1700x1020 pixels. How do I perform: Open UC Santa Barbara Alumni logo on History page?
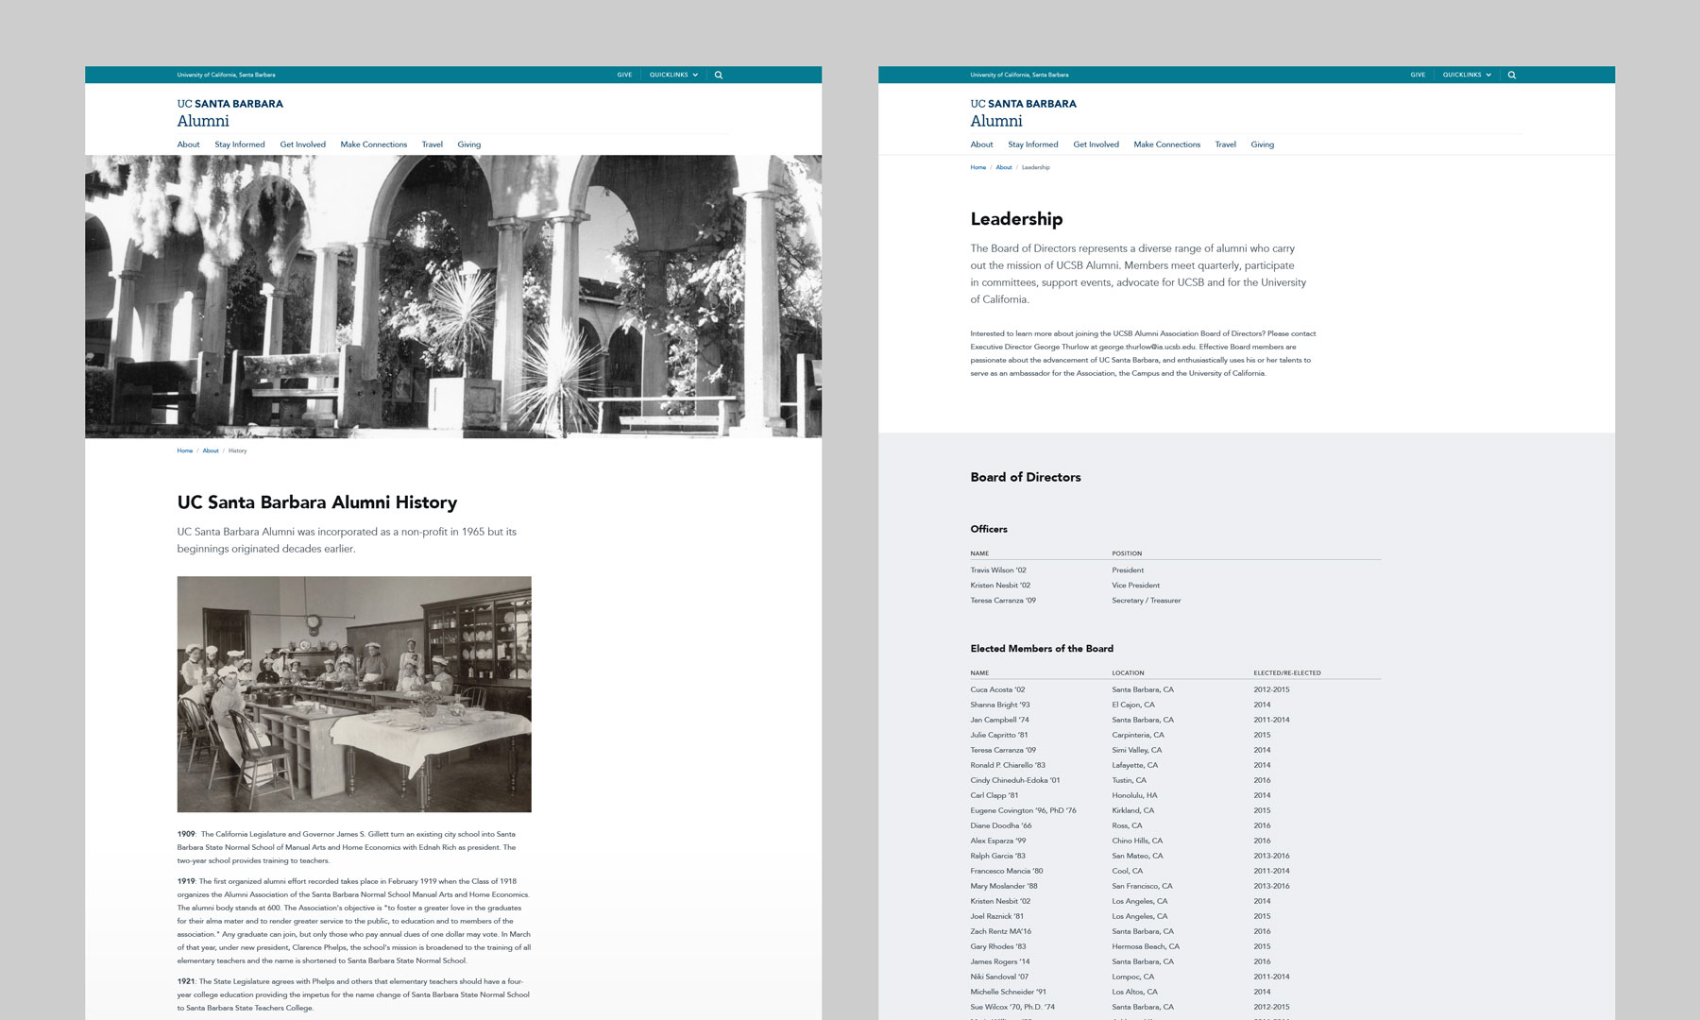coord(229,112)
